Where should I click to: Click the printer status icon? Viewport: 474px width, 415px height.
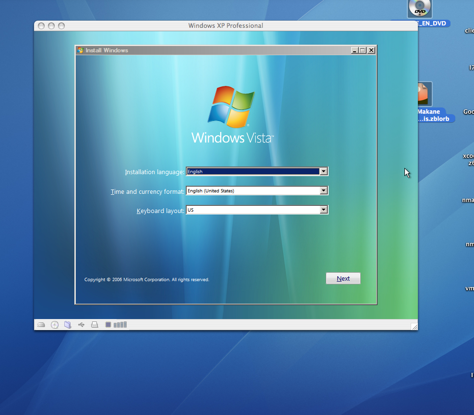point(95,325)
